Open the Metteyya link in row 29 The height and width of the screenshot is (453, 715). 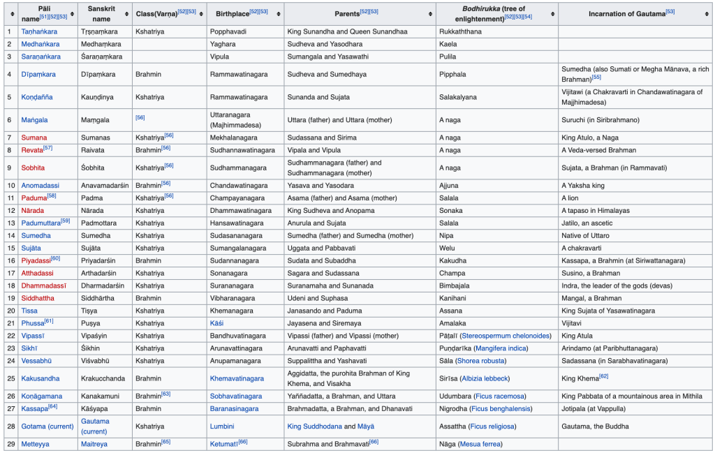click(36, 444)
